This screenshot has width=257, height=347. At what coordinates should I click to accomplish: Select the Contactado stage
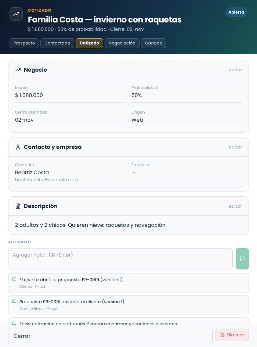point(57,43)
